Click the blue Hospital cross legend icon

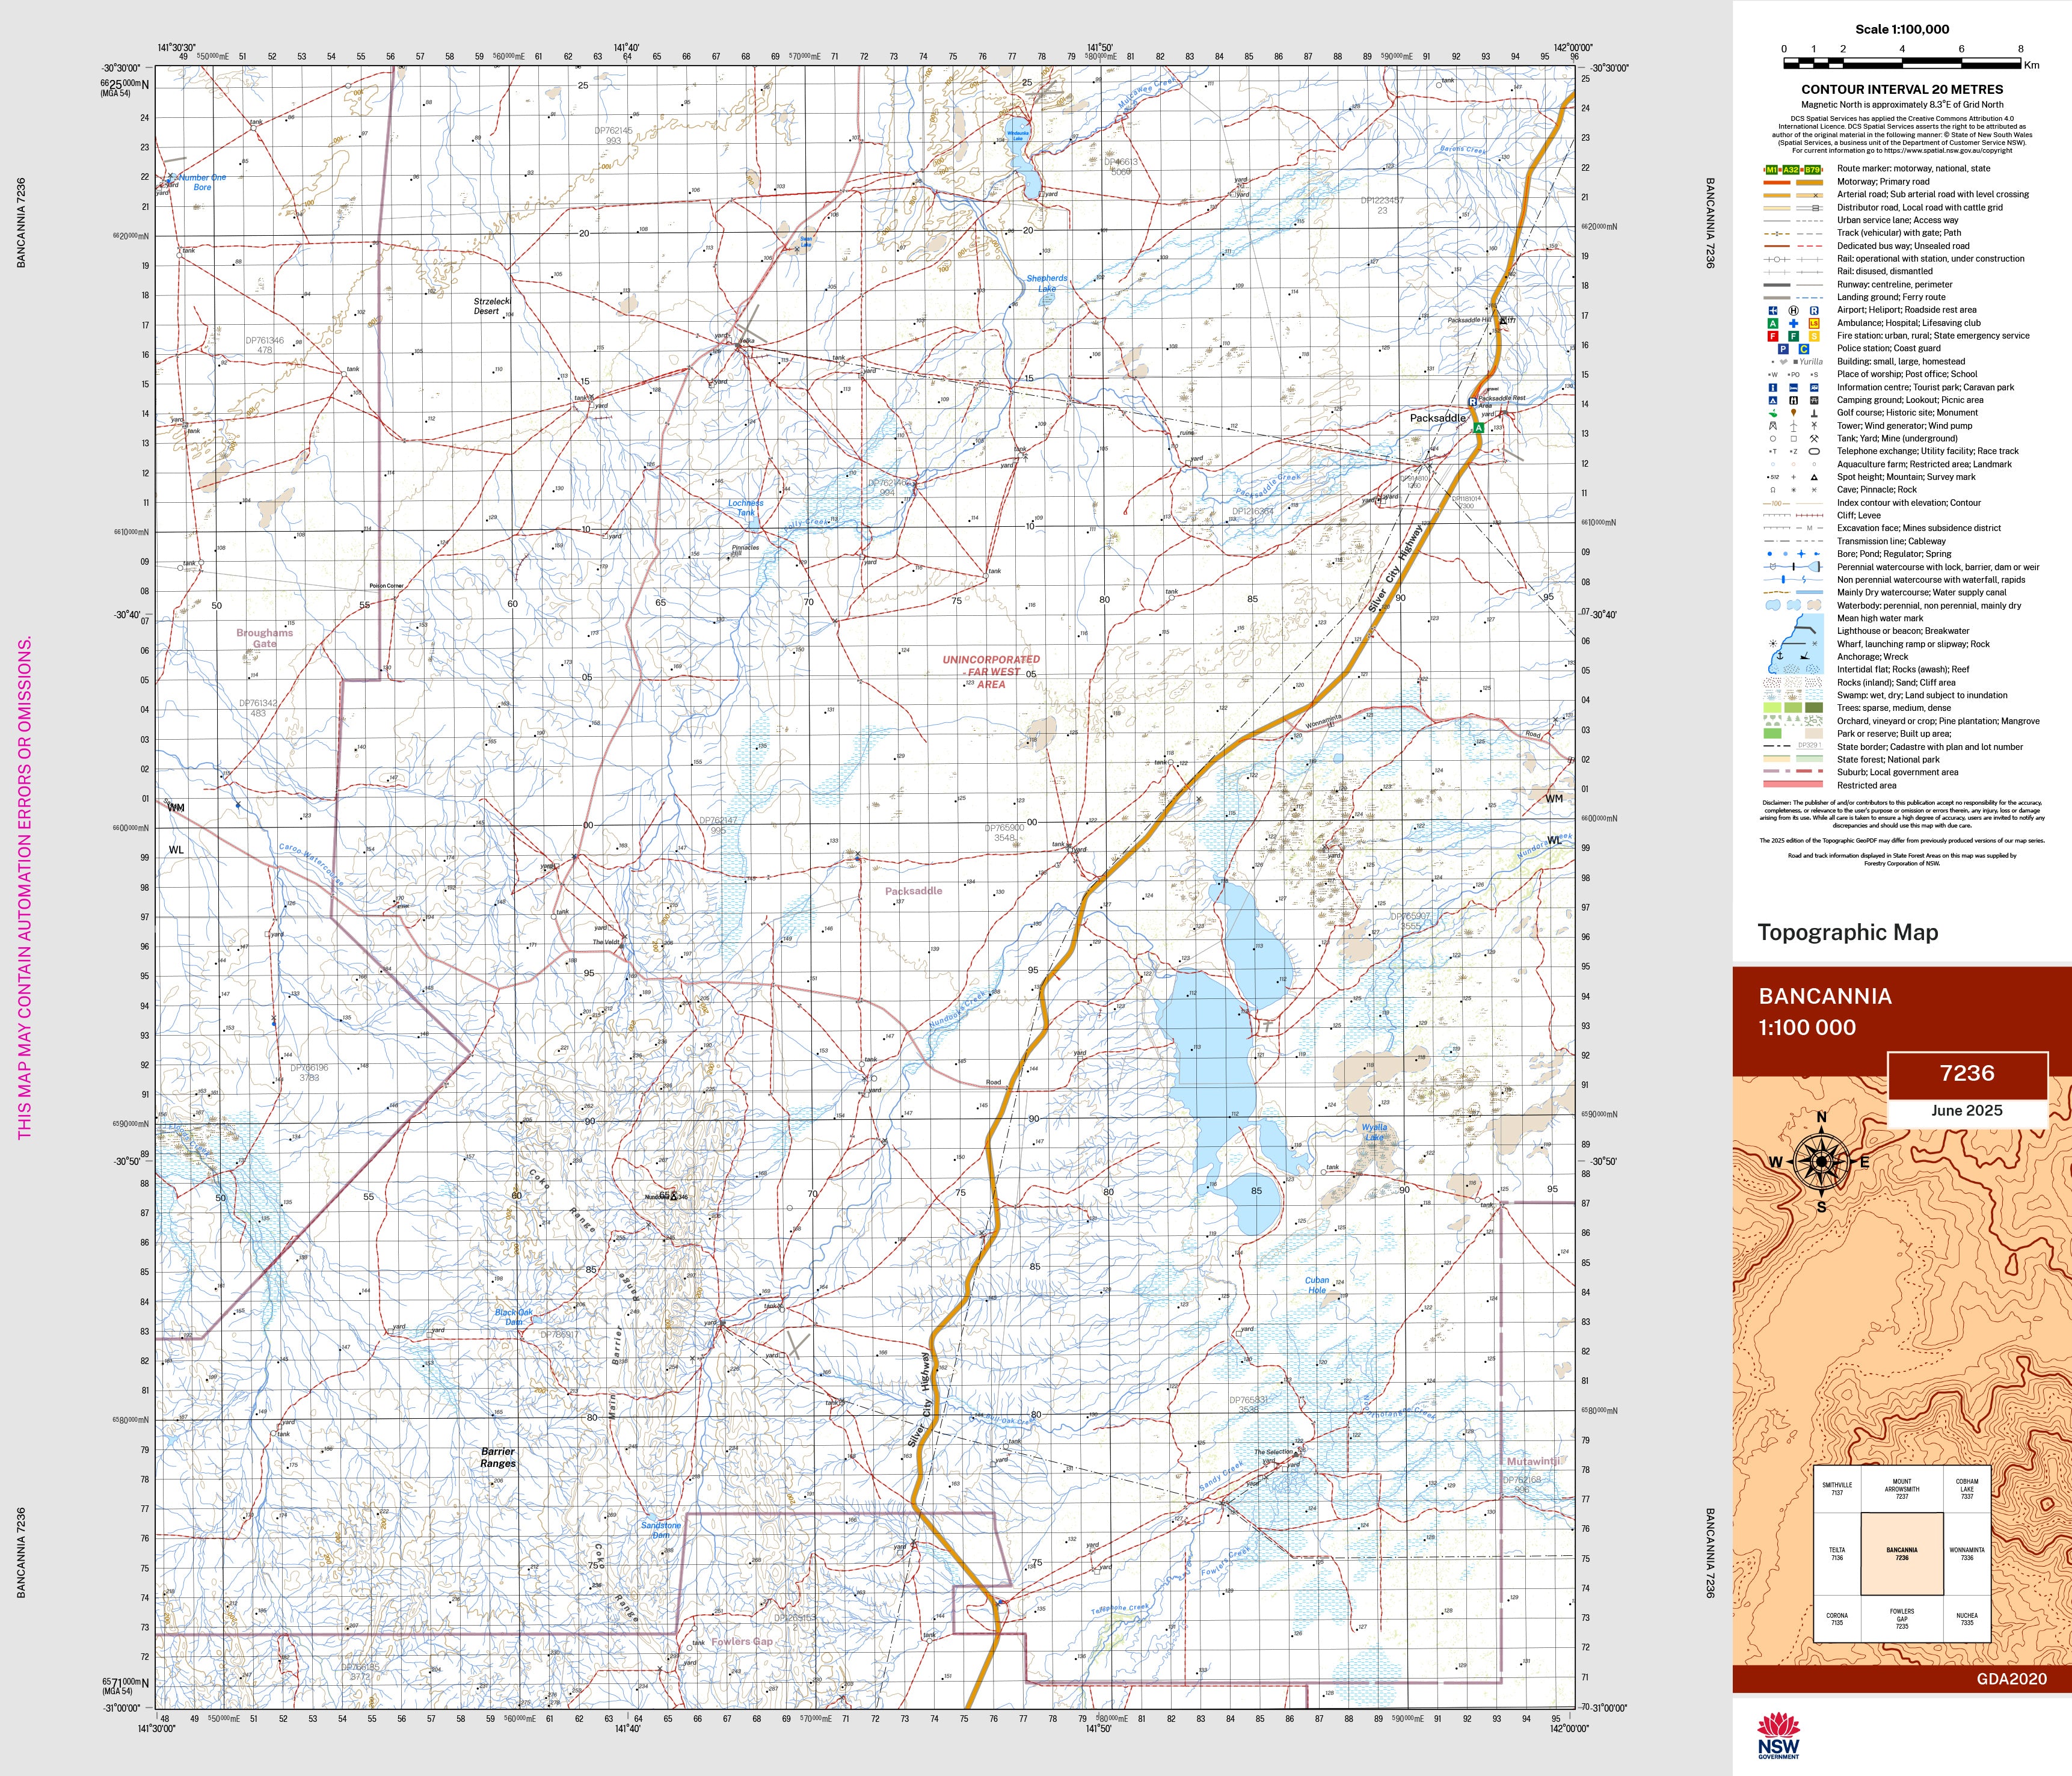click(x=1793, y=323)
